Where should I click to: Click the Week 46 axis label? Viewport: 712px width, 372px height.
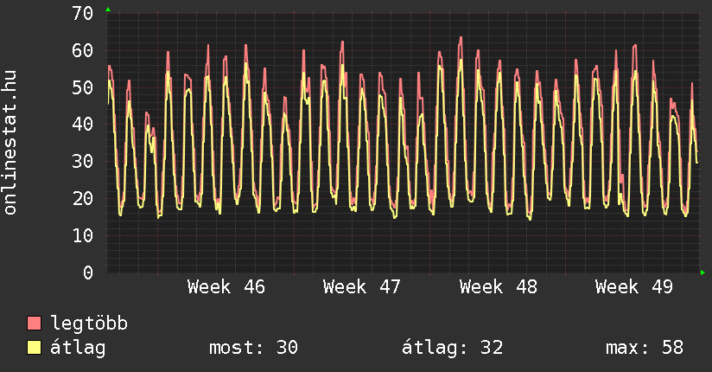[x=226, y=287]
